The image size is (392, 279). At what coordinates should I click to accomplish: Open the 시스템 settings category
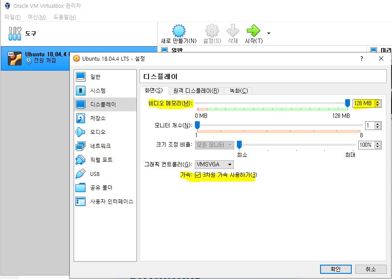tap(105, 91)
